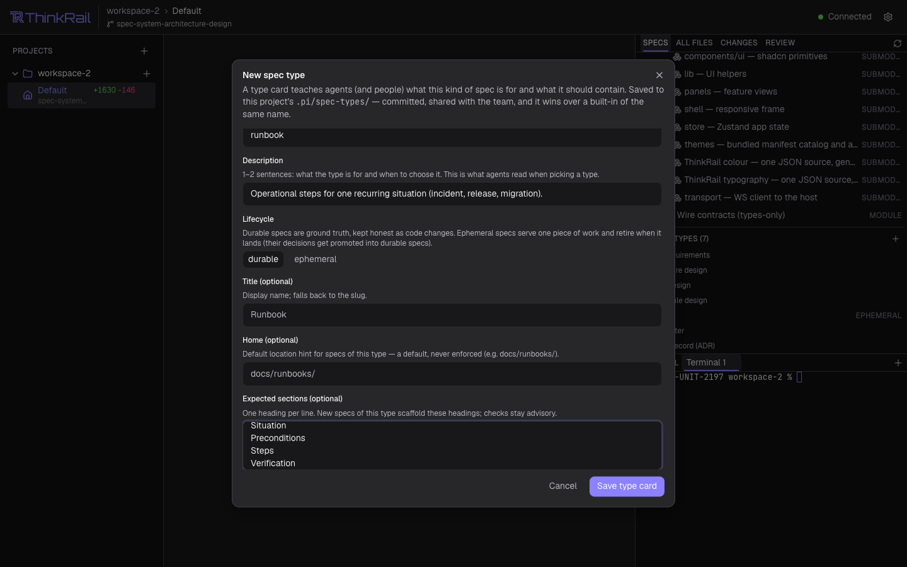This screenshot has height=567, width=907.
Task: Click the Home field with docs/runbooks/
Action: (x=452, y=374)
